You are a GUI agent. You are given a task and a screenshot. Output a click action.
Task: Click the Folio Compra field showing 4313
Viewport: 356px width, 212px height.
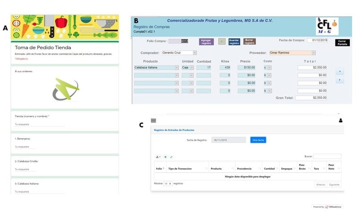[x=178, y=41]
